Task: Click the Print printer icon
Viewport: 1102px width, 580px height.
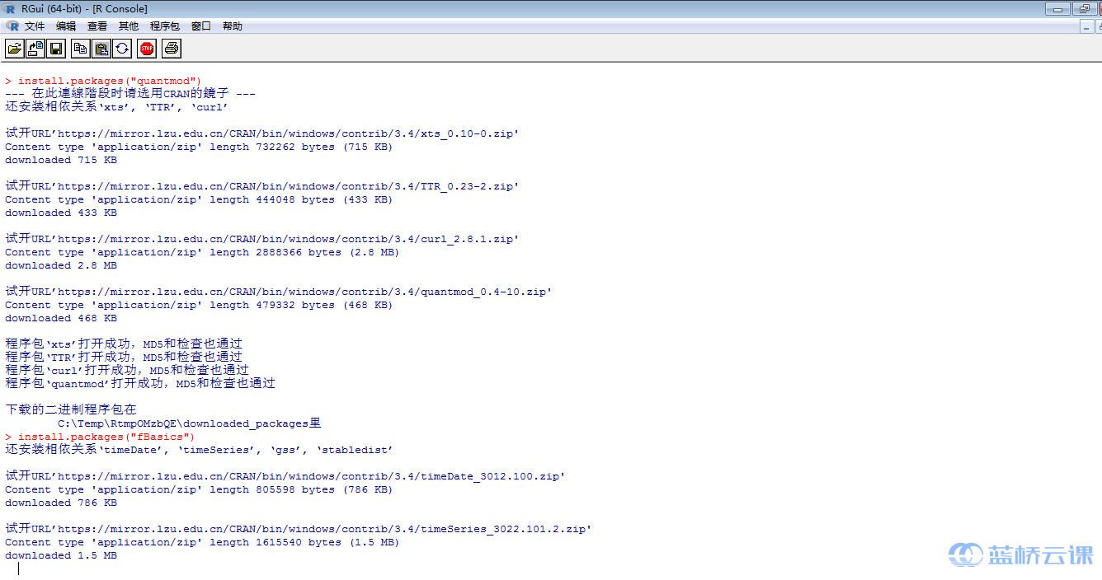Action: 171,49
